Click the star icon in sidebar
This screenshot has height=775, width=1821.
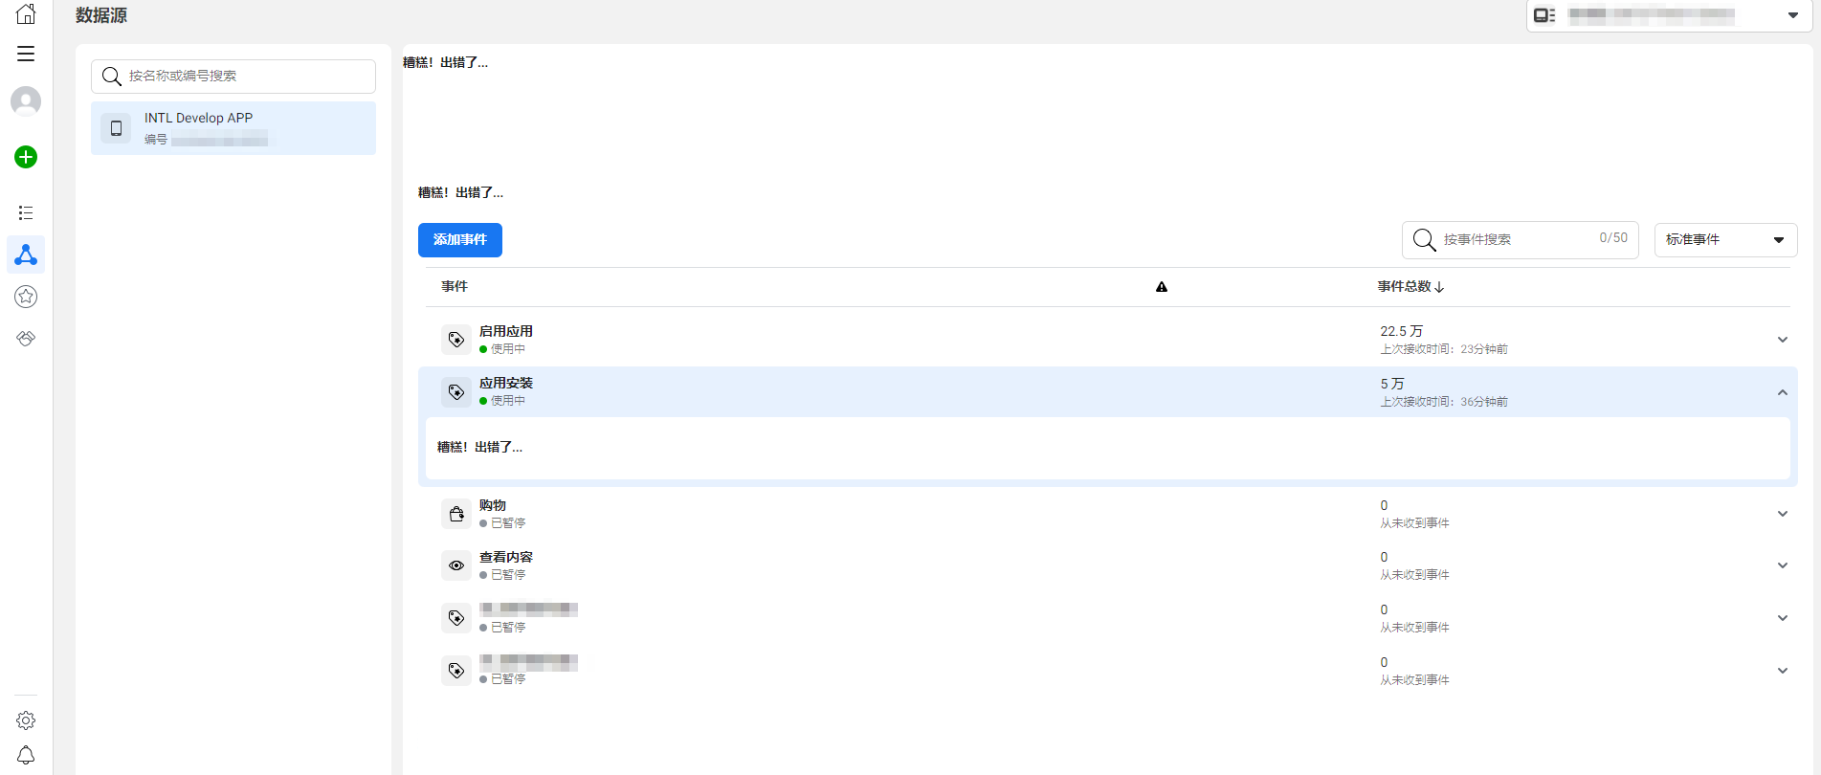tap(26, 297)
